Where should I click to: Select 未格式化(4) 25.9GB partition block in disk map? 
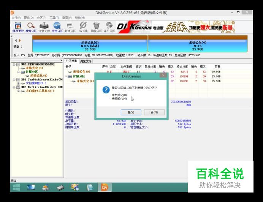click(x=198, y=44)
